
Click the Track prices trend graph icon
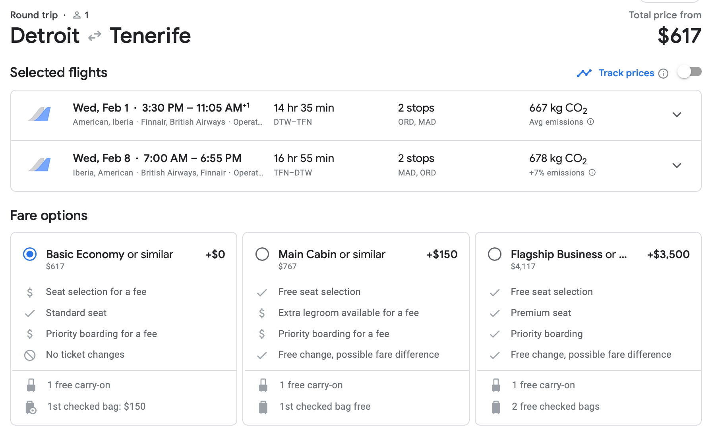coord(584,73)
